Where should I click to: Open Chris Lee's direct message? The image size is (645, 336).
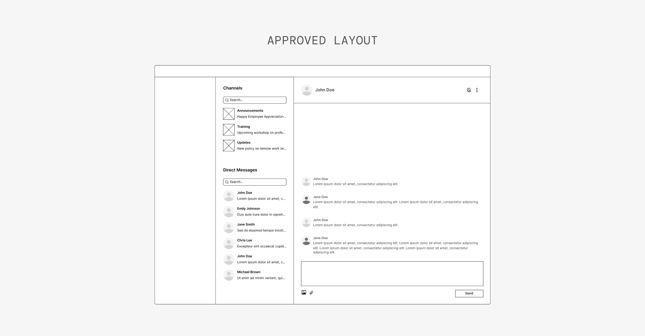pos(255,244)
